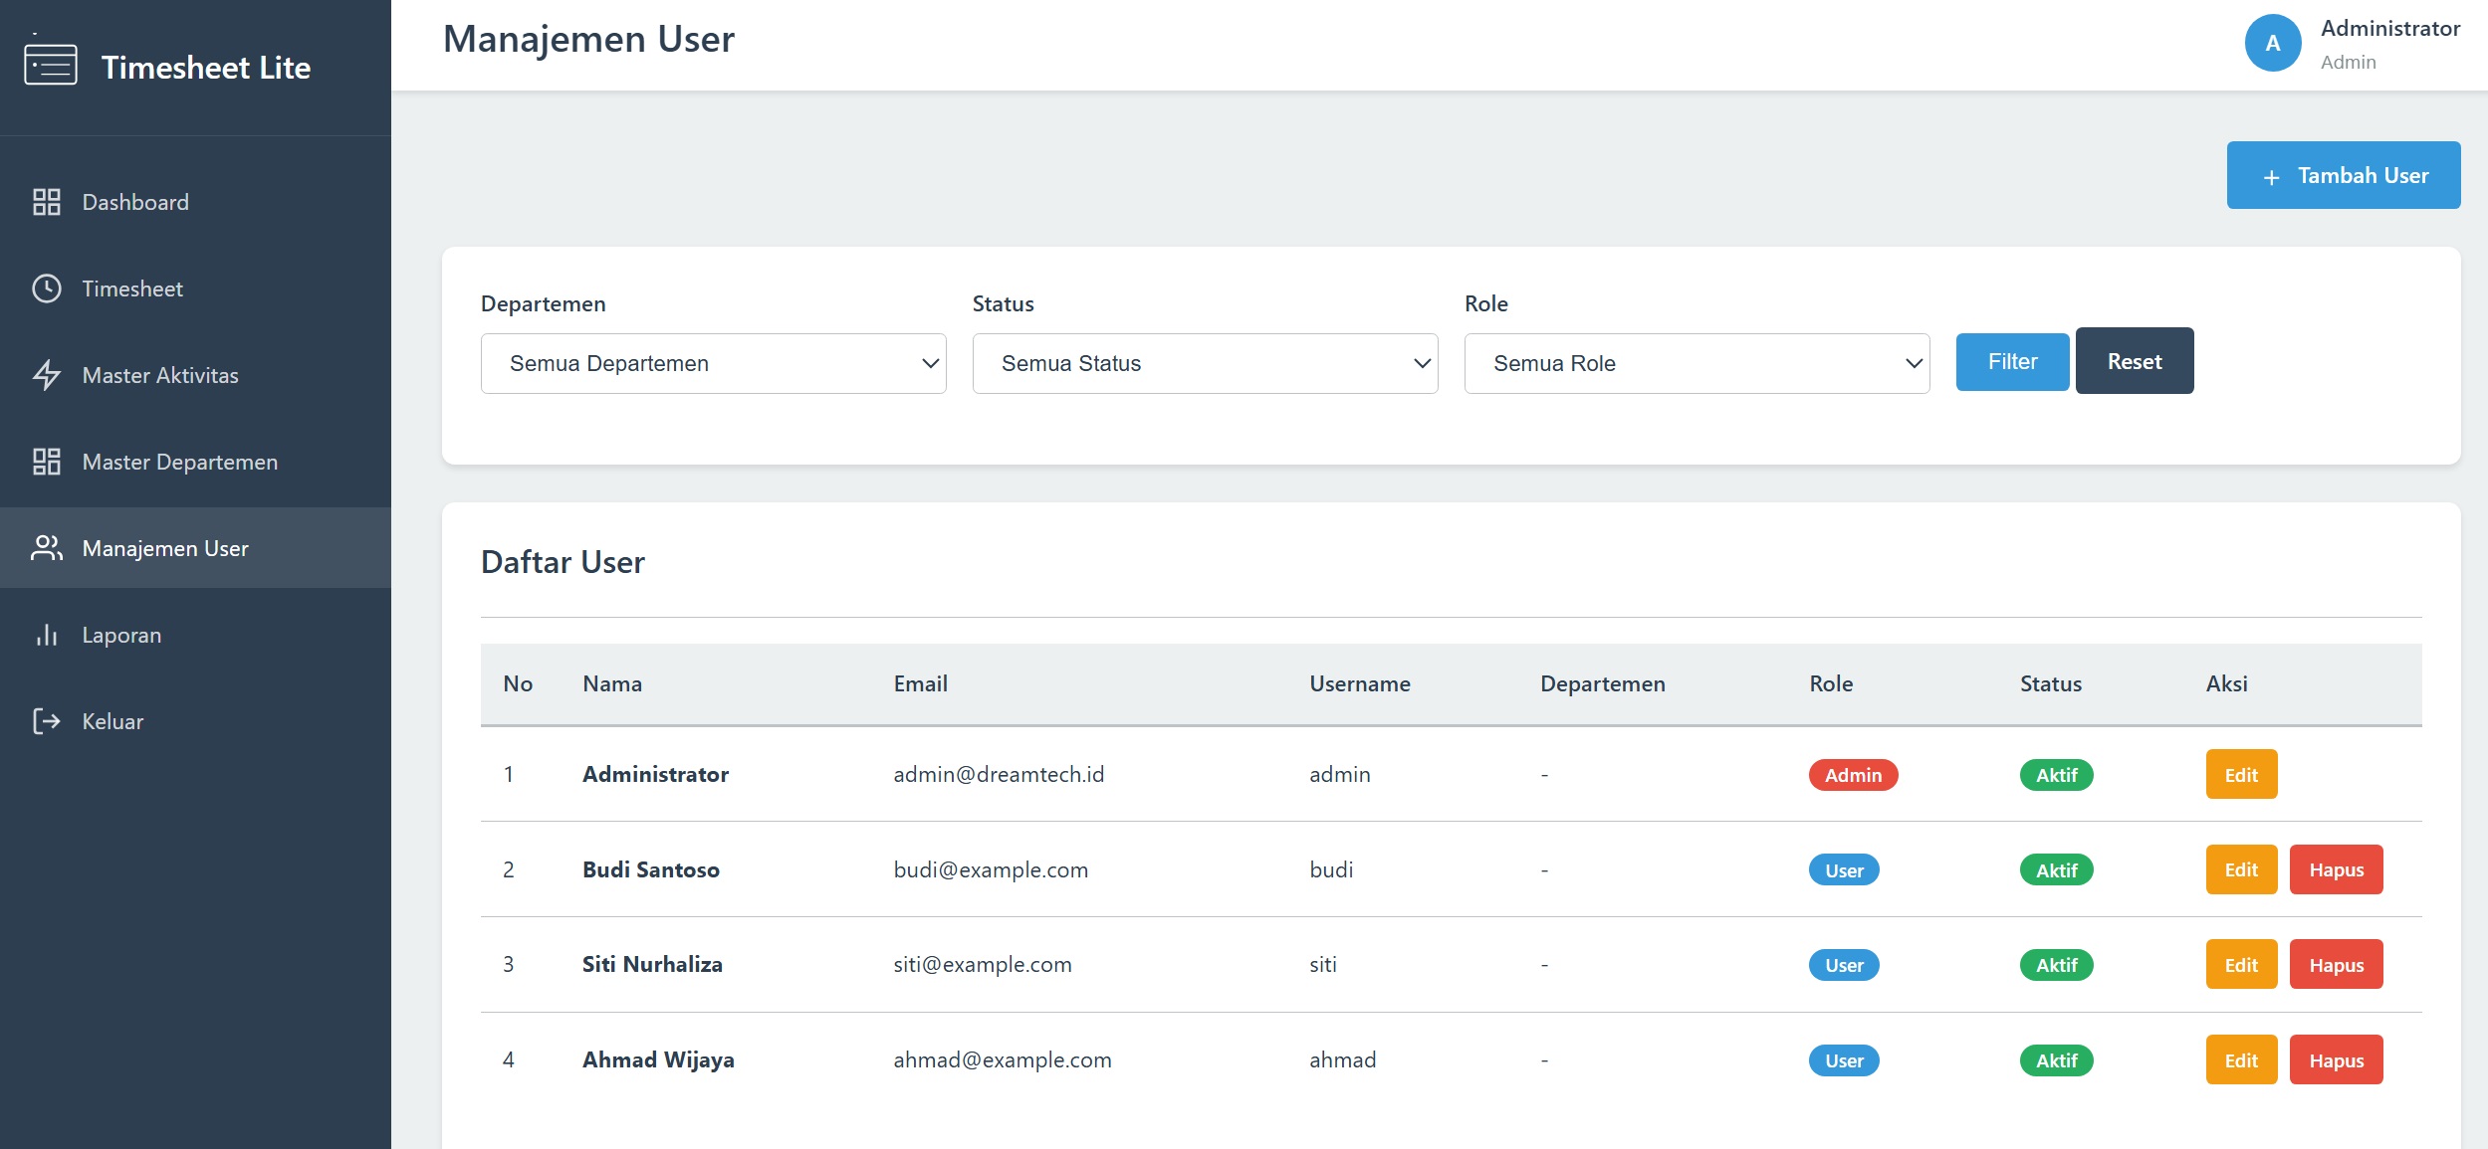Click the Dashboard grid icon

click(47, 202)
